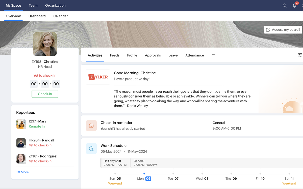Open more tabs ellipsis menu
This screenshot has height=189, width=303.
click(214, 55)
